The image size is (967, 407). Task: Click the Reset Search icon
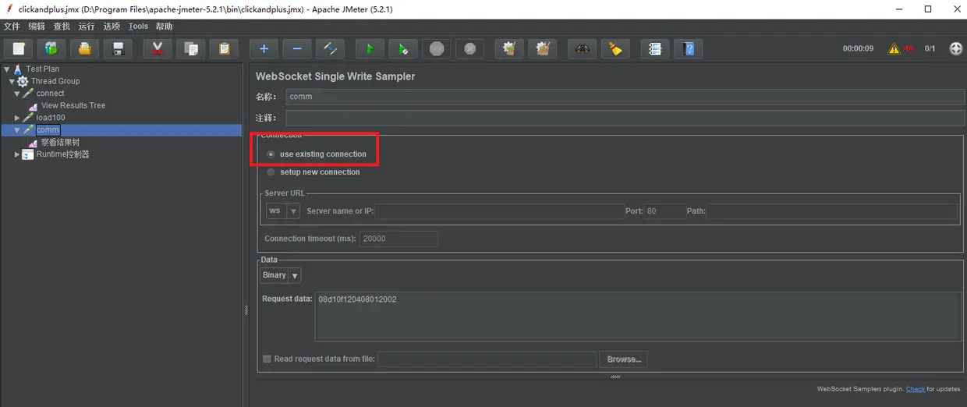pos(615,48)
